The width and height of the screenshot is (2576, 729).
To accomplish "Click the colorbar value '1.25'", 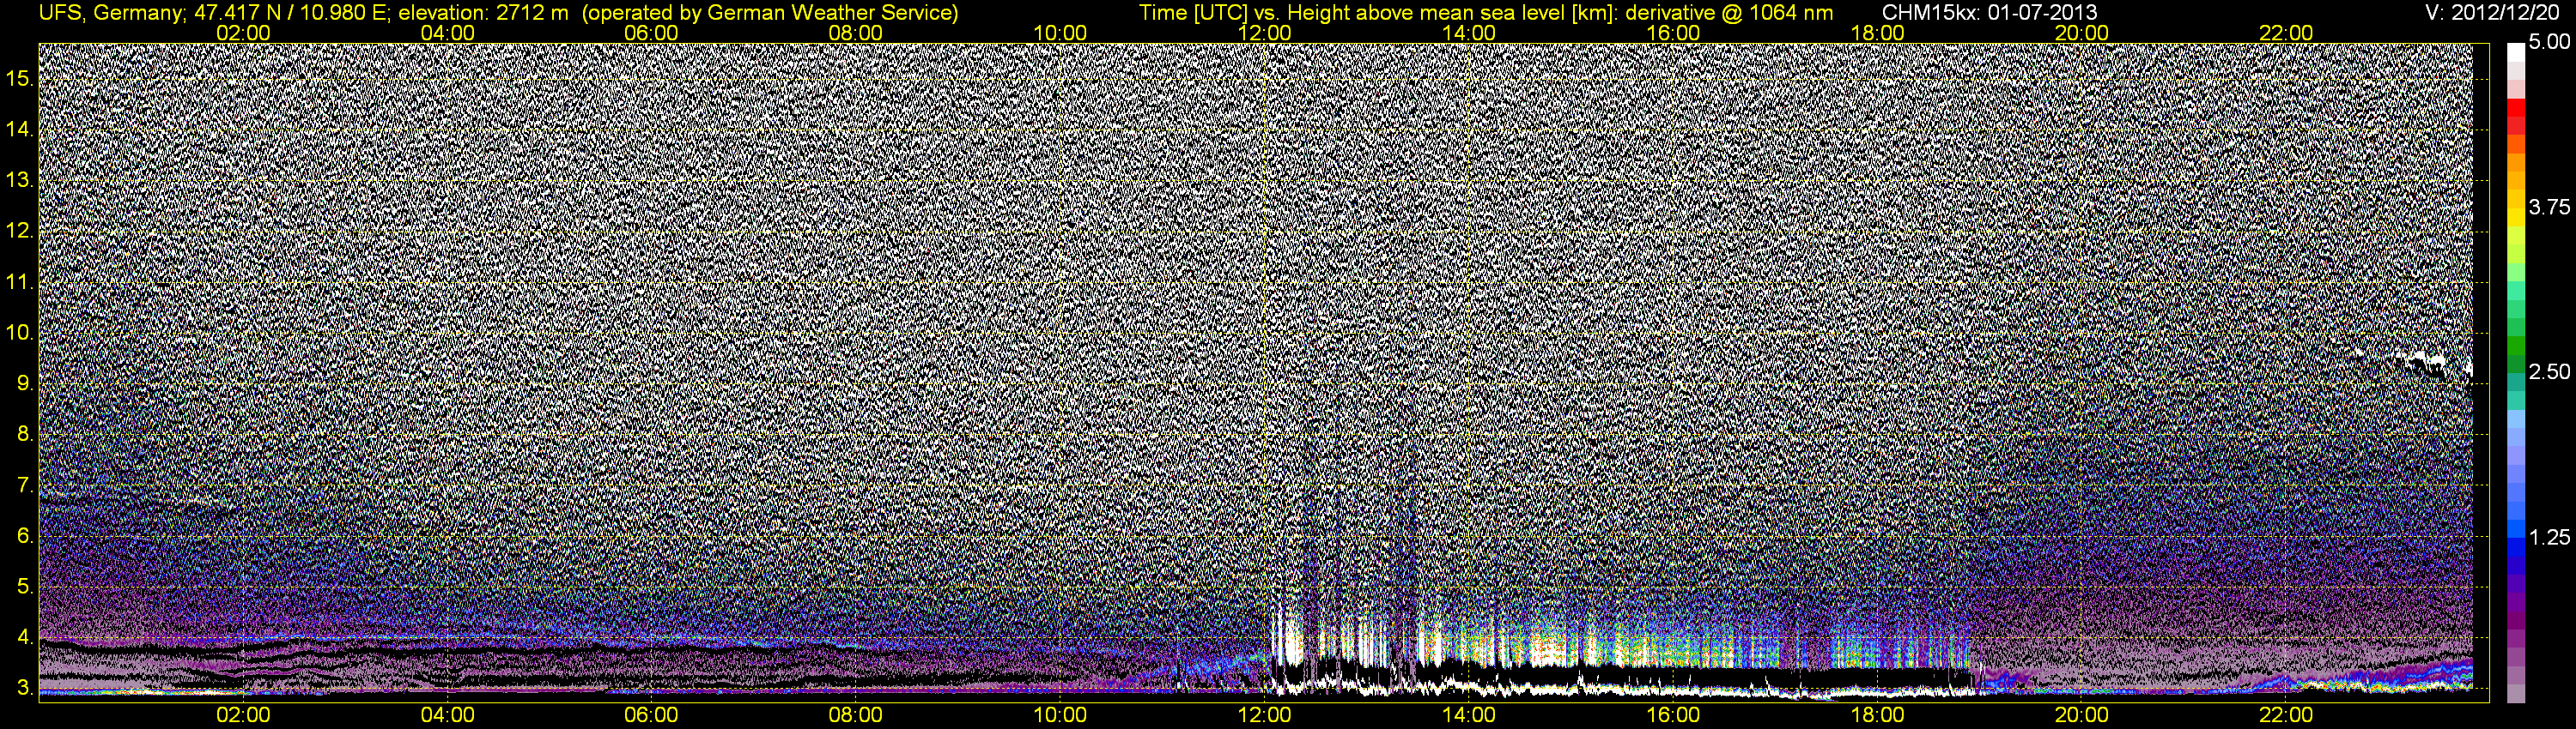I will 2549,537.
